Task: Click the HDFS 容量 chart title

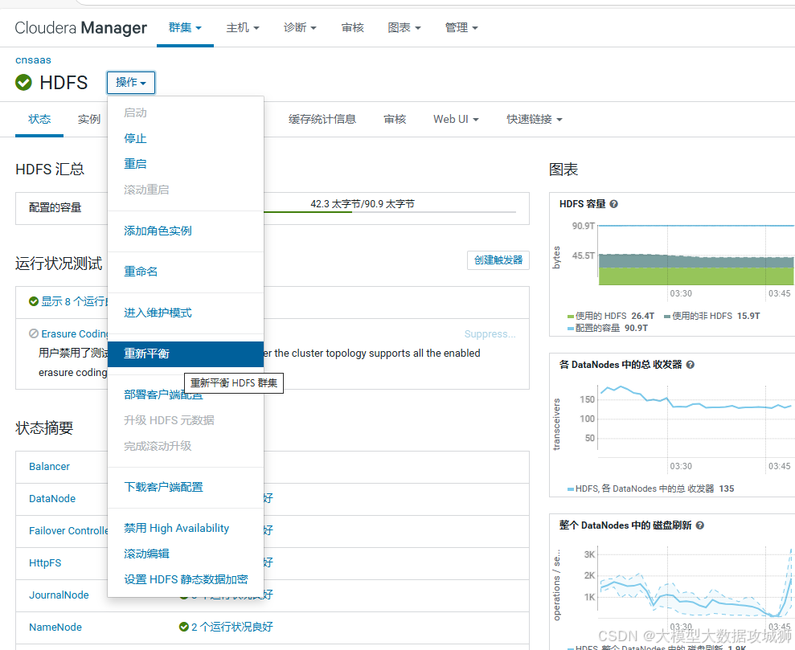Action: point(583,204)
